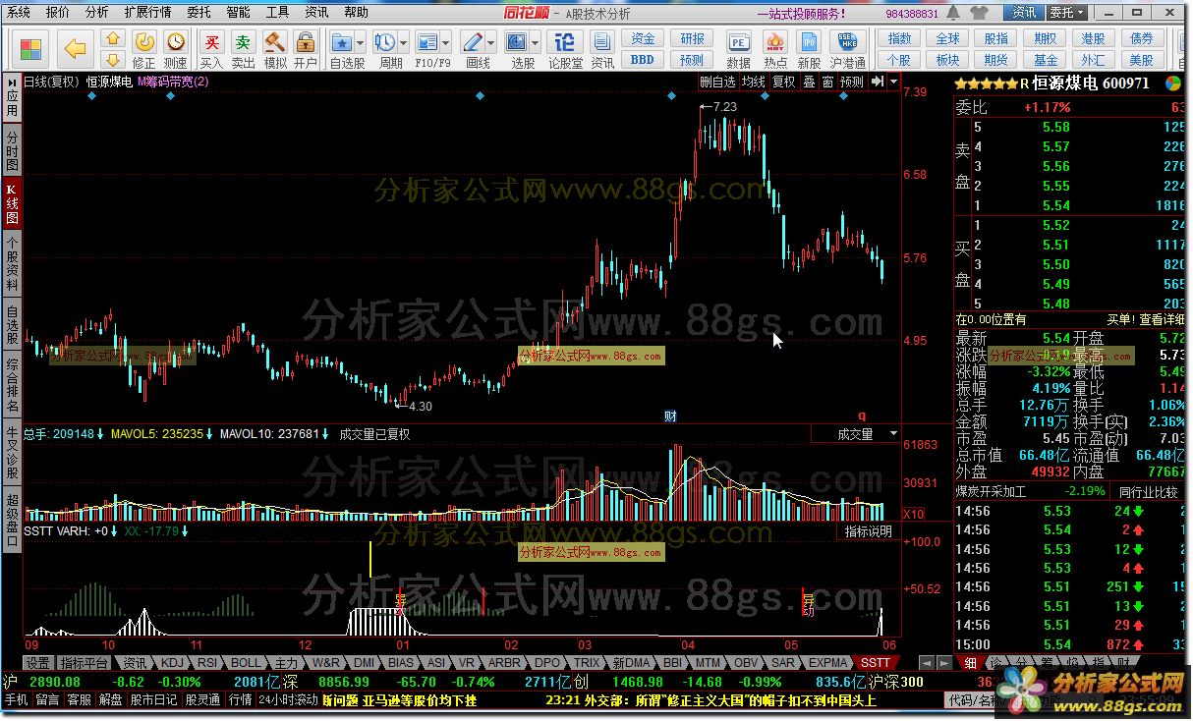Viewport: 1193px width, 721px height.
Task: Open the 报价 menu
Action: pyautogui.click(x=58, y=13)
